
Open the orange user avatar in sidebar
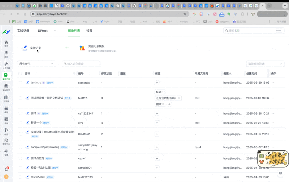click(6, 177)
